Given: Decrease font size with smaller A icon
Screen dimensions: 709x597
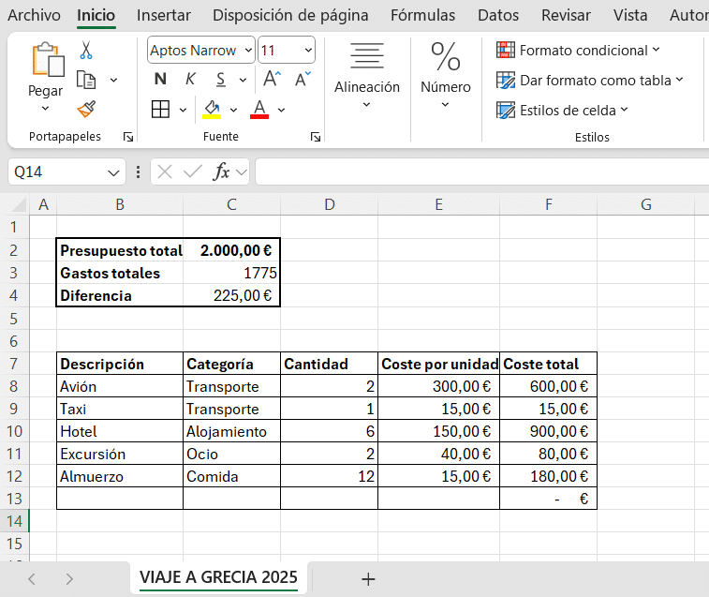Looking at the screenshot, I should [x=303, y=79].
